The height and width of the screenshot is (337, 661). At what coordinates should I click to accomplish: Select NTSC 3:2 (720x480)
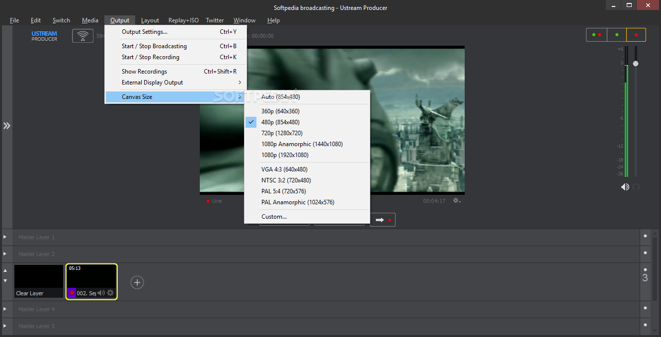(x=307, y=180)
